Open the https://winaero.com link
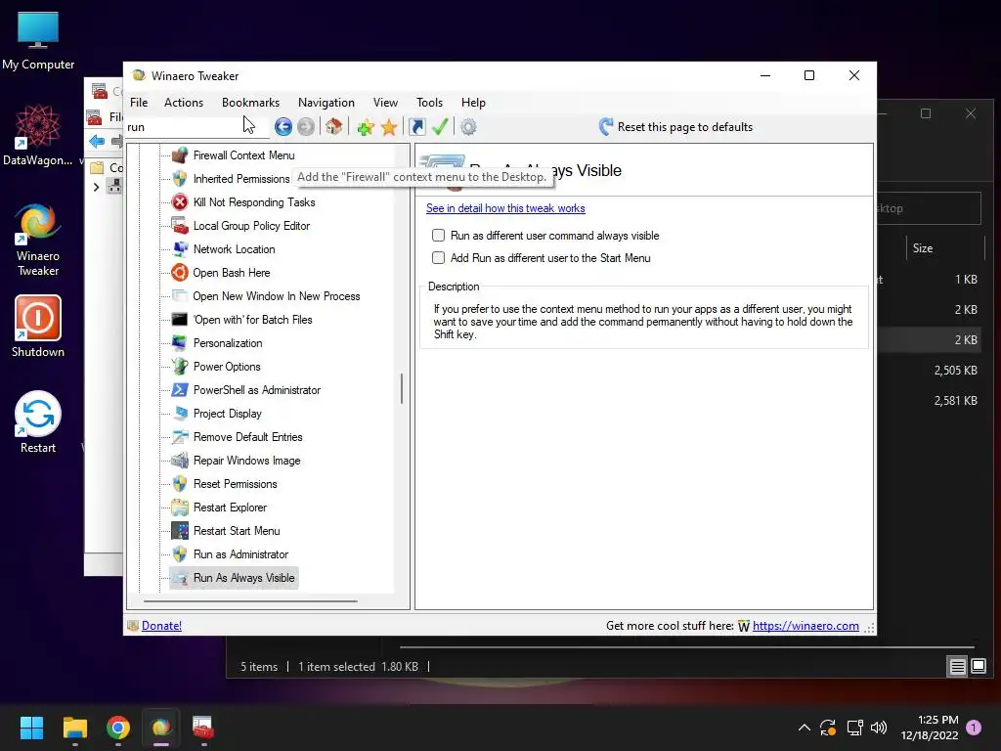Image resolution: width=1001 pixels, height=751 pixels. tap(805, 626)
